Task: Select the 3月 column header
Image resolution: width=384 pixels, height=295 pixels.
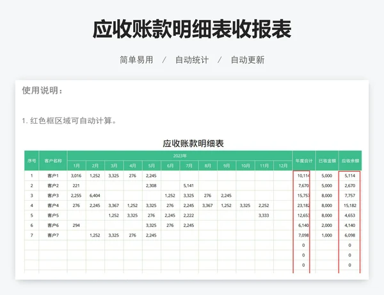Action: tap(114, 166)
